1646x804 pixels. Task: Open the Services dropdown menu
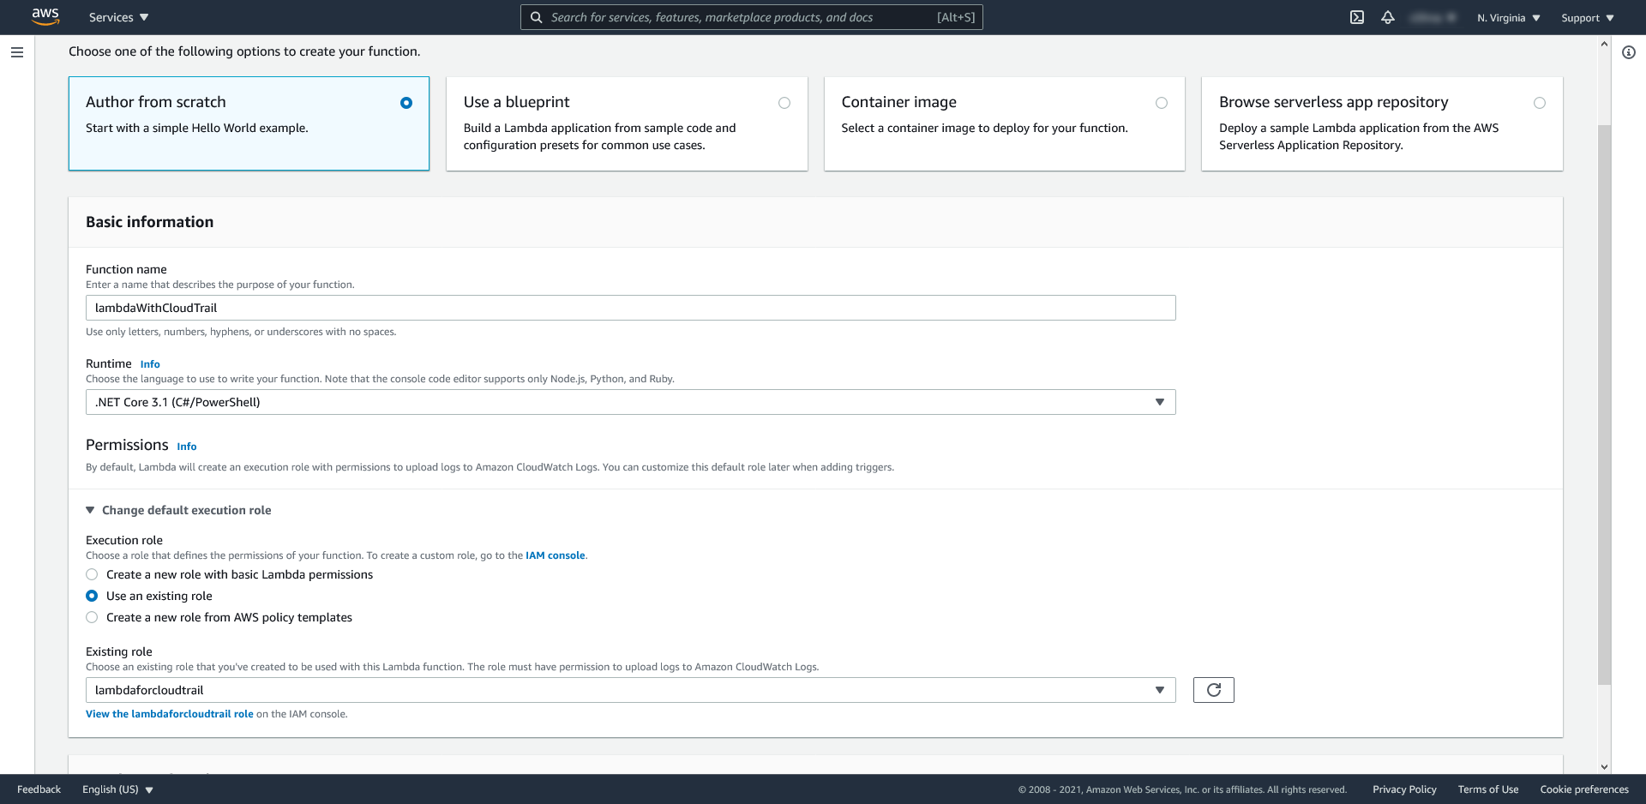pyautogui.click(x=118, y=17)
